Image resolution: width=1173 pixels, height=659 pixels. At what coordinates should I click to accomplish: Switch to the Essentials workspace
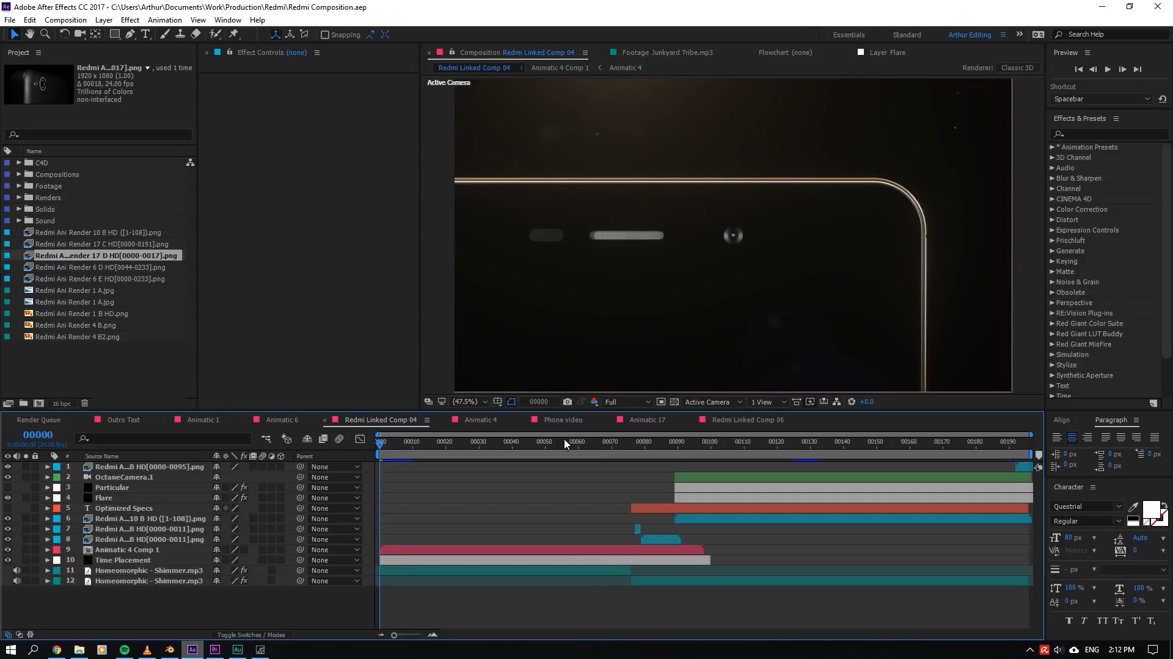pos(848,35)
